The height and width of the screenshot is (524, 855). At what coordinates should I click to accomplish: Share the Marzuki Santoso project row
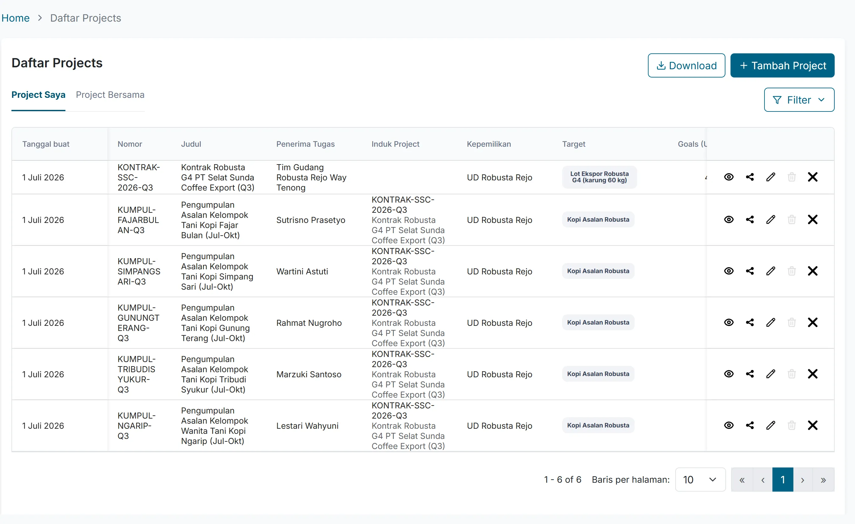pyautogui.click(x=750, y=374)
